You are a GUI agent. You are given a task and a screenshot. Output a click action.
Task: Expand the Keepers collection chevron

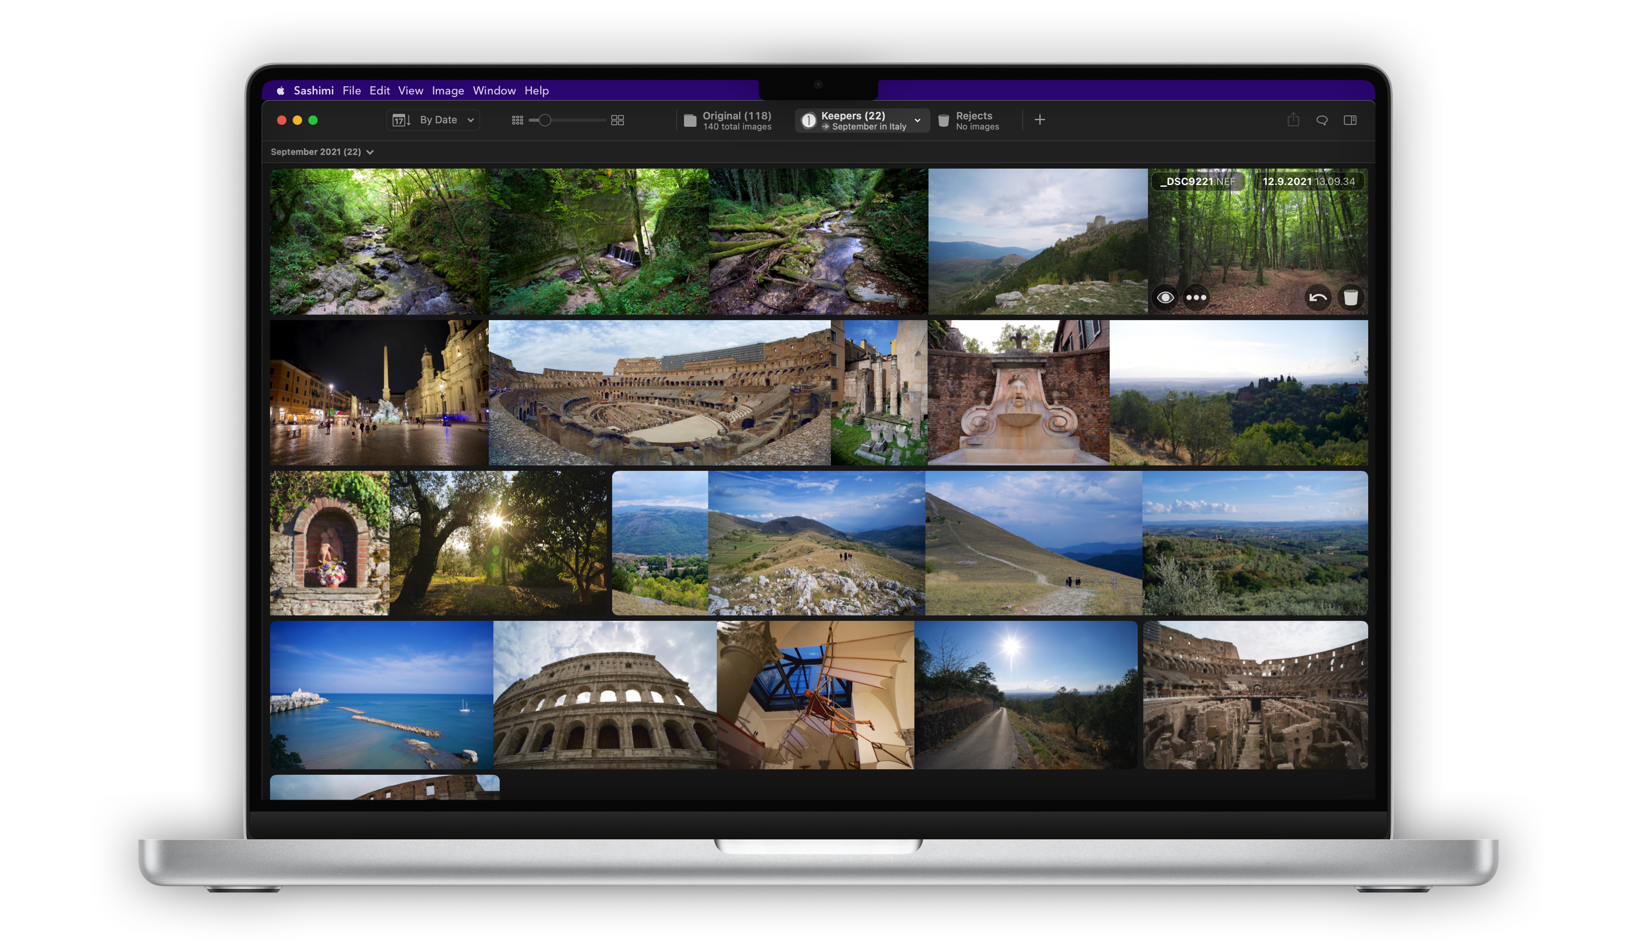point(917,120)
